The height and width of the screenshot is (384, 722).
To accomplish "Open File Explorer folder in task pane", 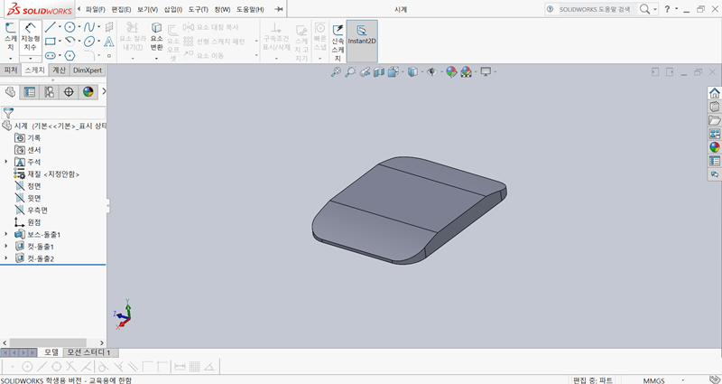I will [714, 120].
